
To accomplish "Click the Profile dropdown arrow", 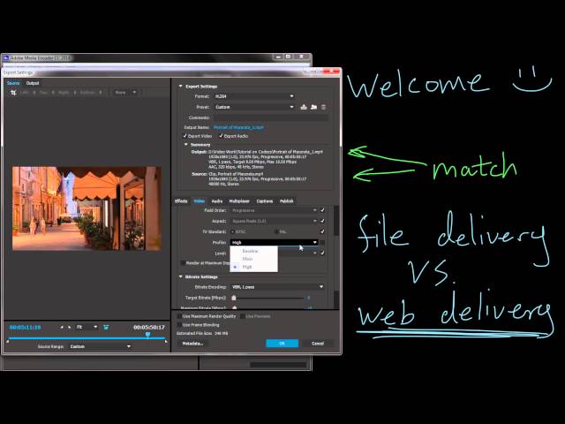I will (315, 242).
